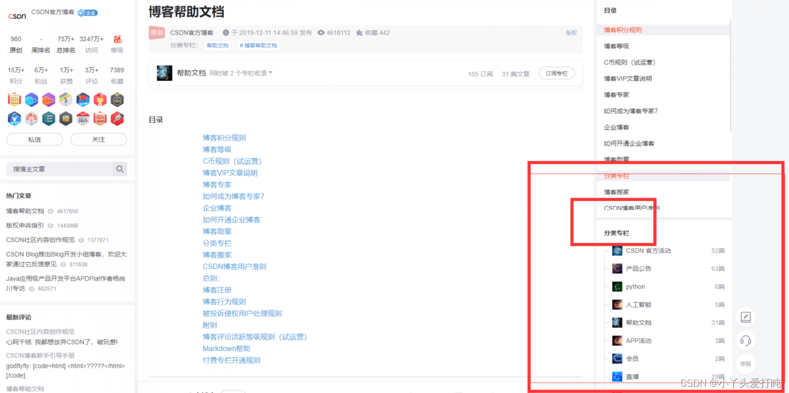The height and width of the screenshot is (393, 789).
Task: Jump to 被投诉侵权用户处理规则 link
Action: 242,313
